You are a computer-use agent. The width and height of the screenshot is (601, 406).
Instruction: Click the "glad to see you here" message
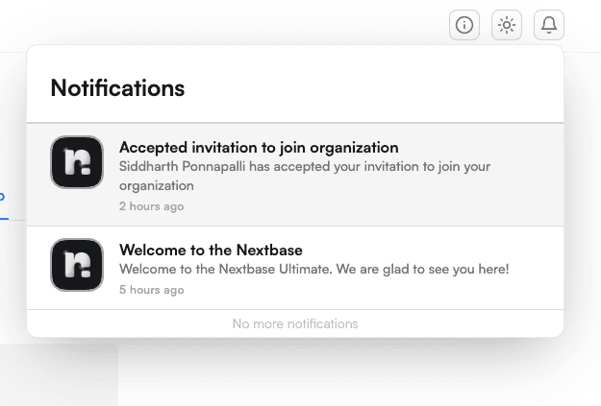point(313,269)
